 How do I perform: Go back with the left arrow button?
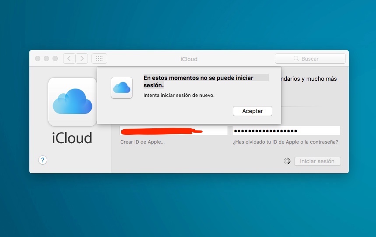coord(69,58)
